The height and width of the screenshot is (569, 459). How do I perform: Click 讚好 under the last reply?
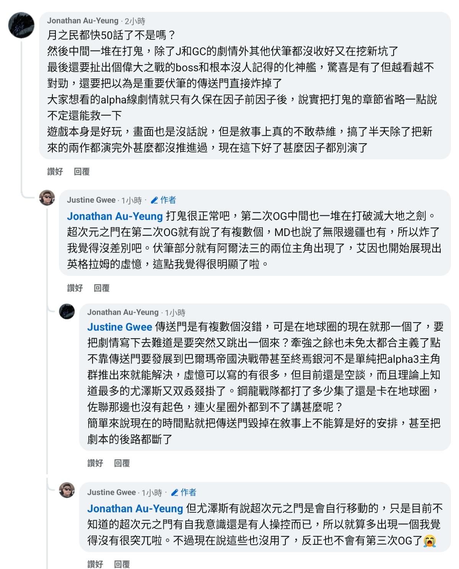coord(95,564)
